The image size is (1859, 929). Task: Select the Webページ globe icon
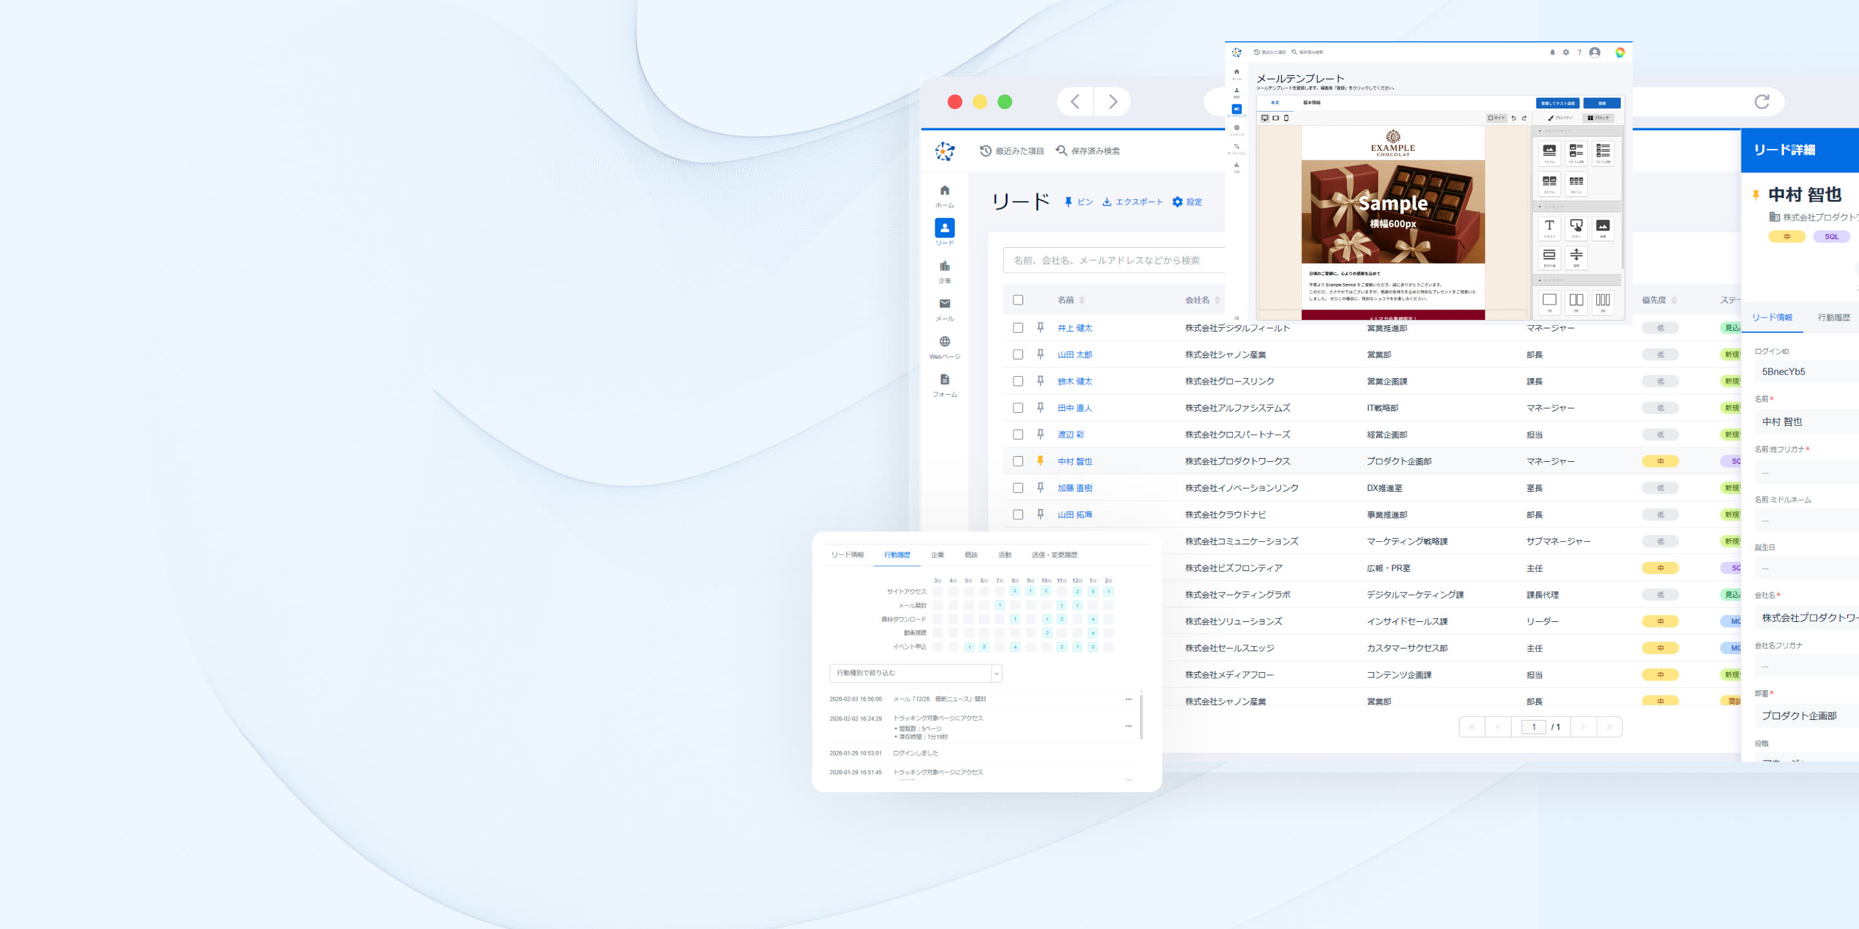point(944,342)
